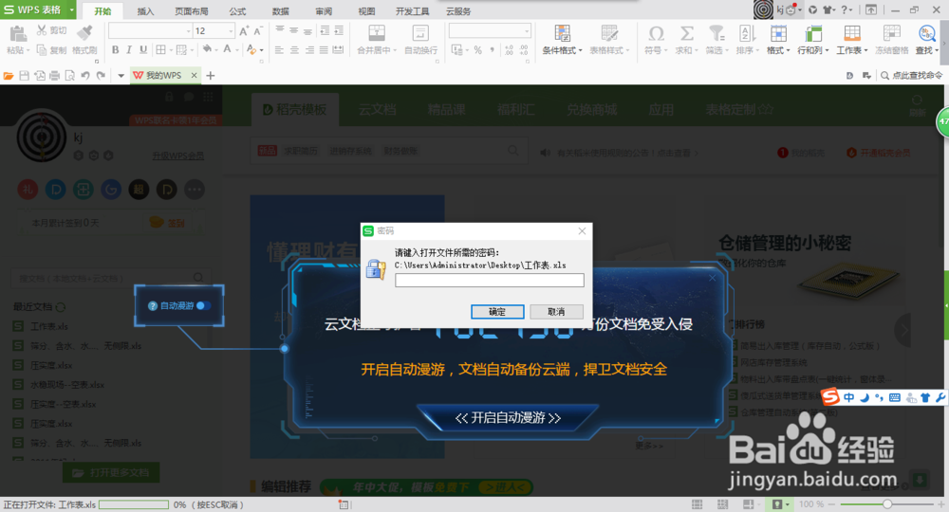
Task: Switch to the Page Layout (页面布局) tab
Action: pos(192,10)
